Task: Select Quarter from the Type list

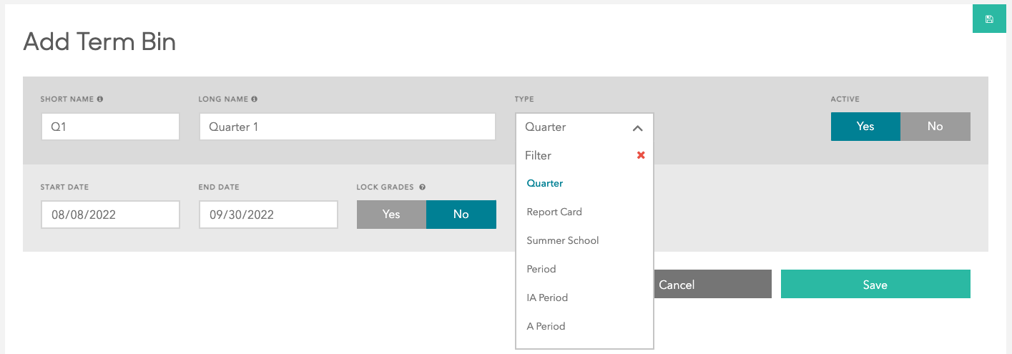Action: (545, 183)
